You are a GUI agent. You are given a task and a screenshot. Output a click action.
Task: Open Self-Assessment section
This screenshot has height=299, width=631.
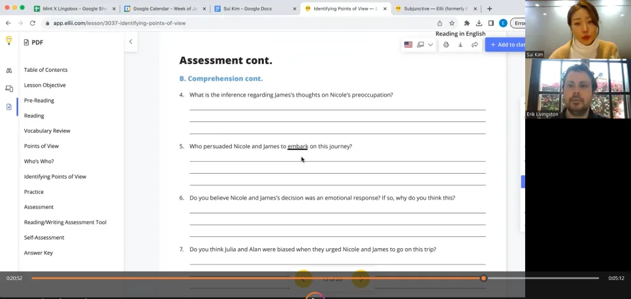[x=44, y=238]
